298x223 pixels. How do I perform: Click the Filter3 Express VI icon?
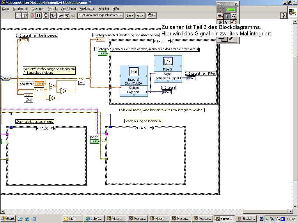168,62
